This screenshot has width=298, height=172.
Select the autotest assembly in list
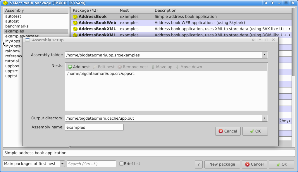(13, 16)
